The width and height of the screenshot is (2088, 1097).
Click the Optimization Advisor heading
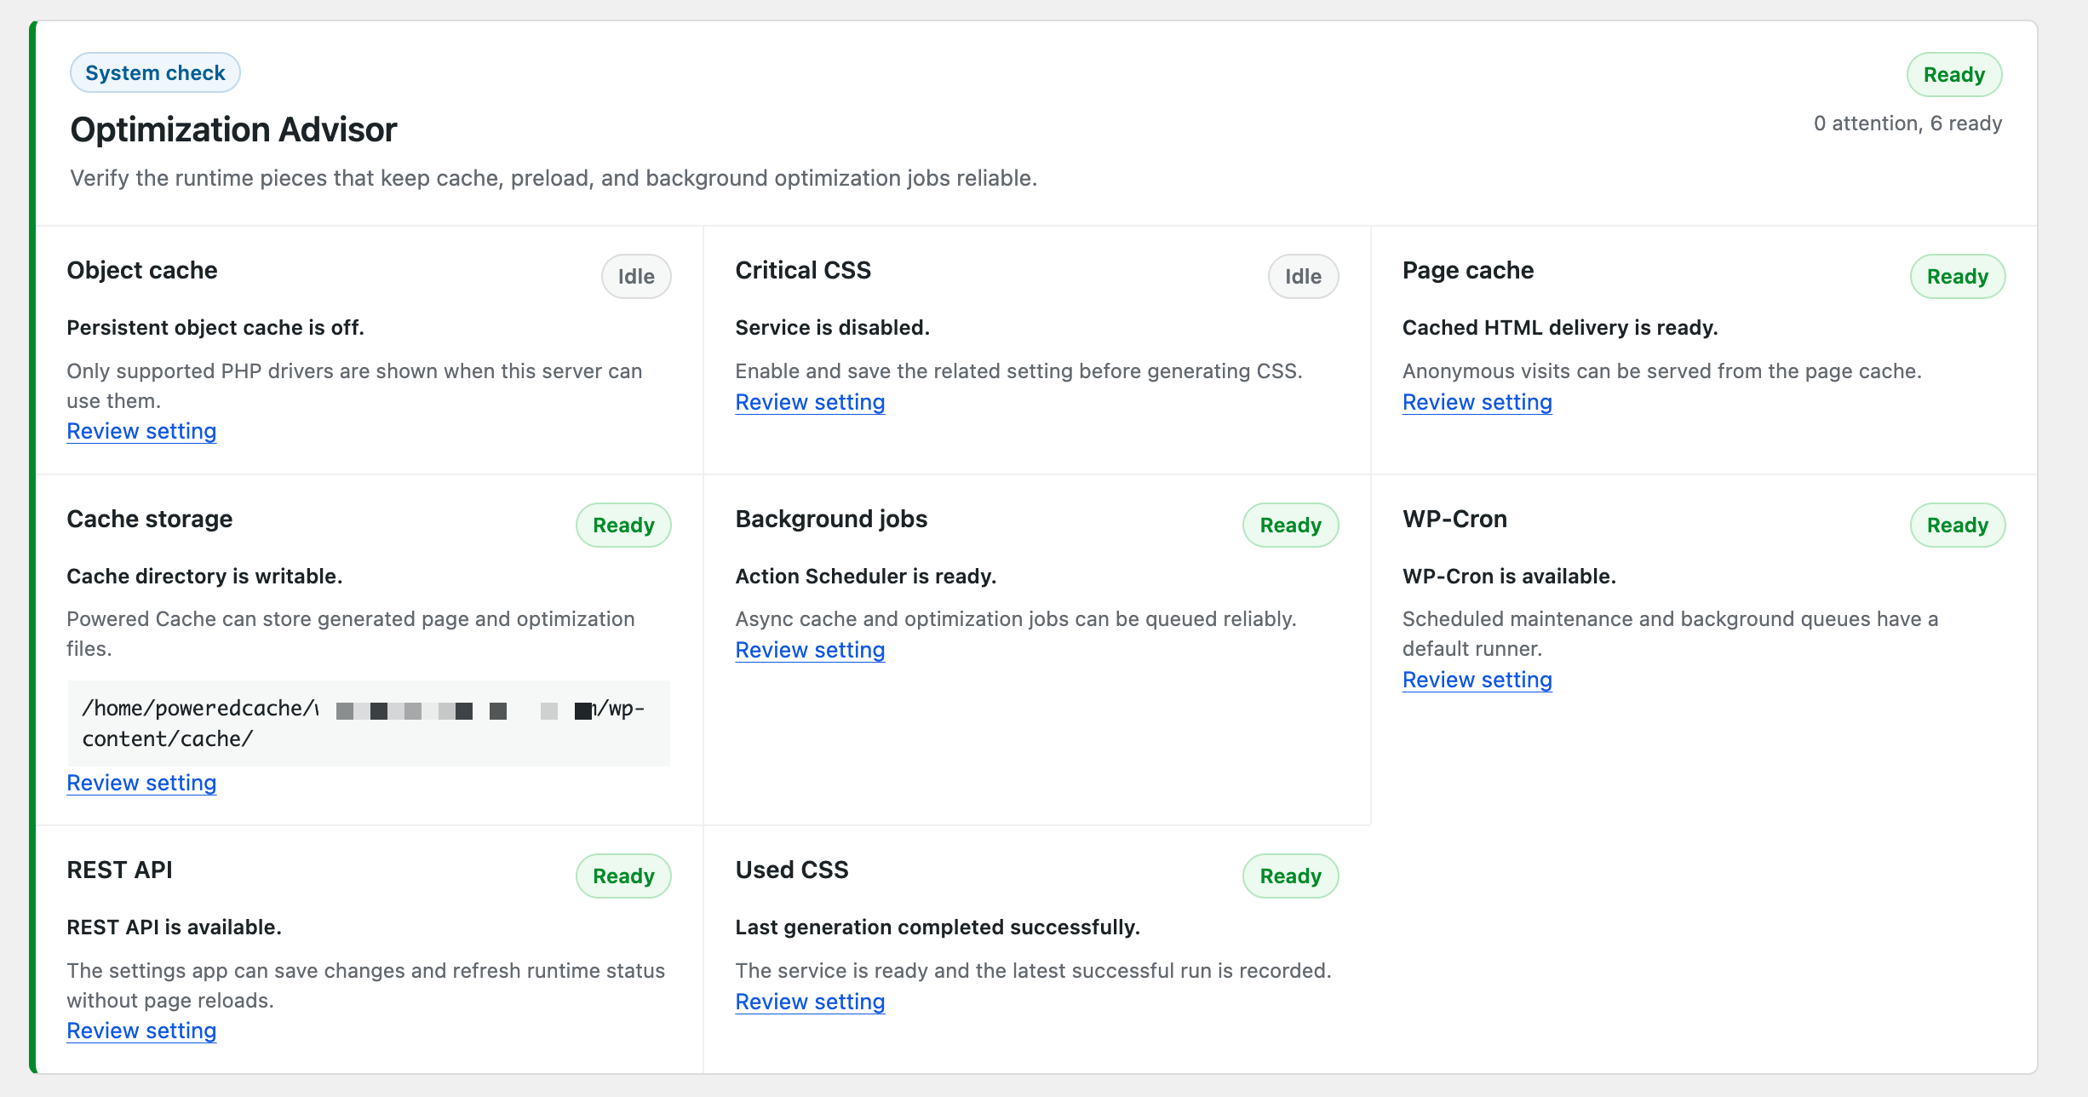(x=233, y=129)
